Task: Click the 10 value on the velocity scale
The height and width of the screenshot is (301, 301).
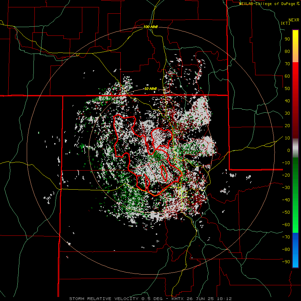Action: point(287,138)
